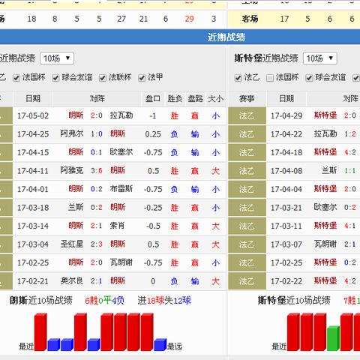
Task: Open 索肖 team in 17-03-14 match
Action: coord(117,226)
